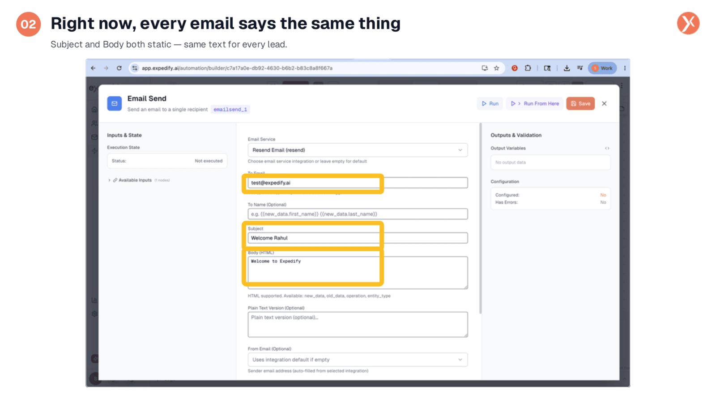Click the Users icon in the dimmed sidebar
The image size is (716, 403).
click(94, 123)
